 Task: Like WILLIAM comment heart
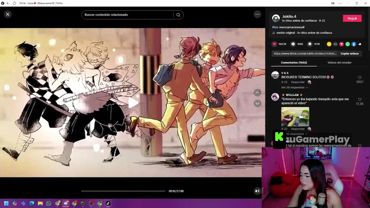tap(360, 100)
